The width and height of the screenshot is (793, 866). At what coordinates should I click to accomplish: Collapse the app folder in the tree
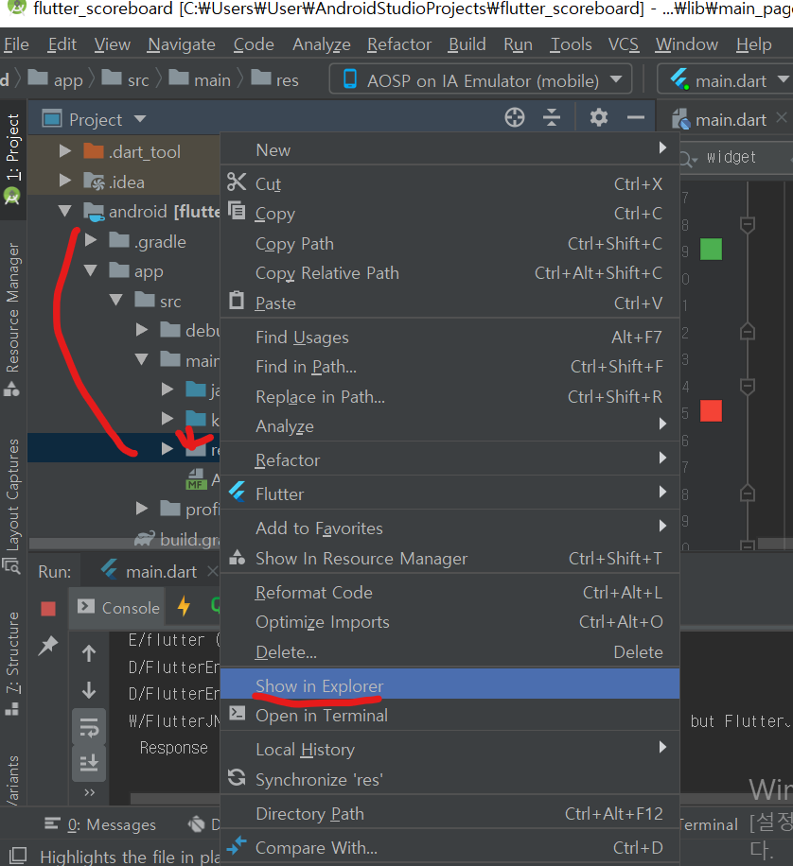click(x=91, y=270)
